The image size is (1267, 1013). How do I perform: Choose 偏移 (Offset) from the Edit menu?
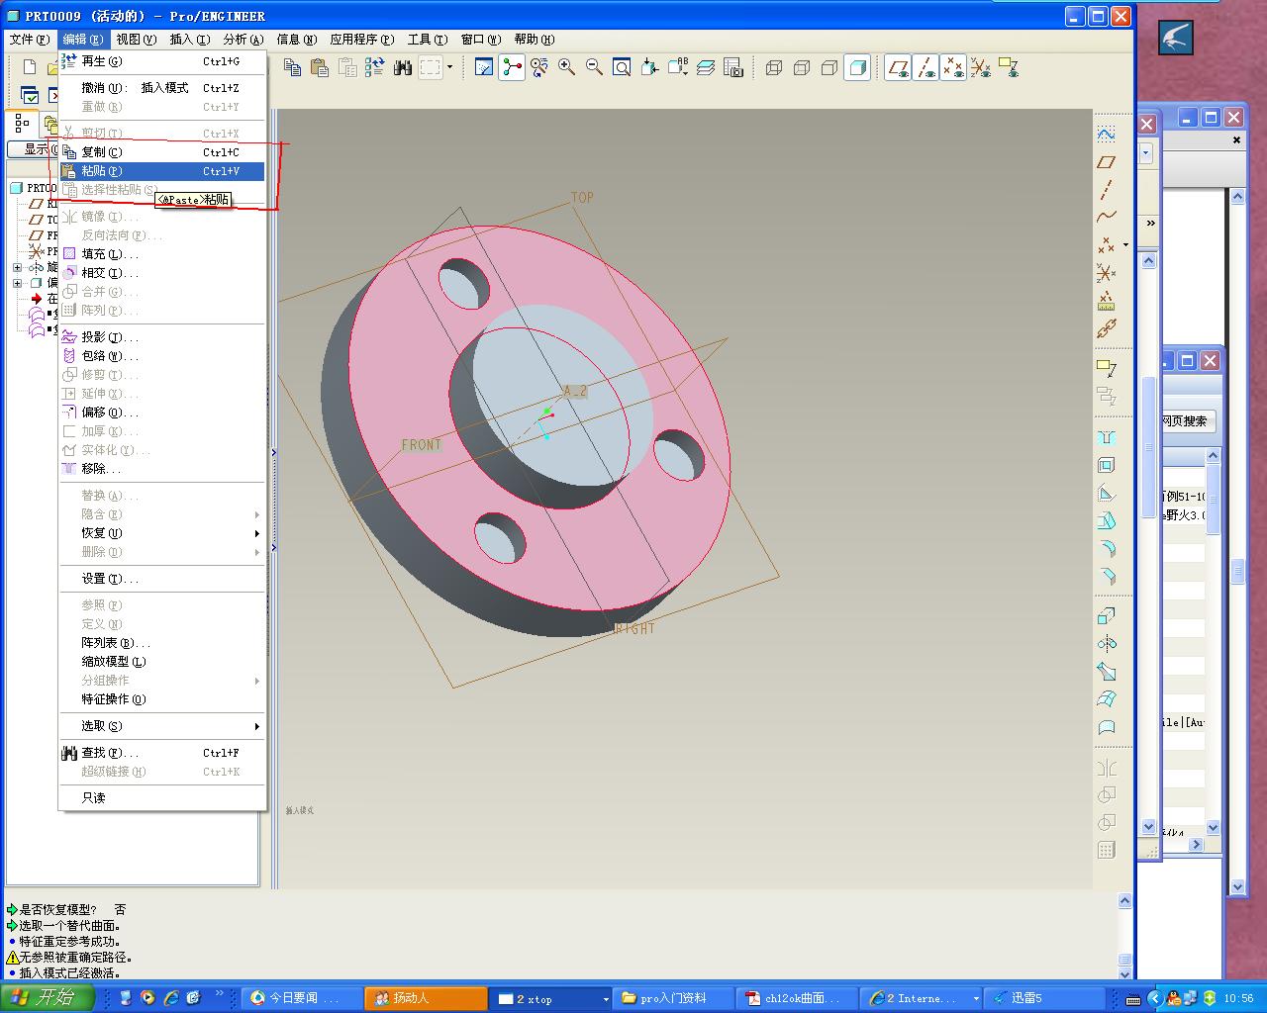162,413
